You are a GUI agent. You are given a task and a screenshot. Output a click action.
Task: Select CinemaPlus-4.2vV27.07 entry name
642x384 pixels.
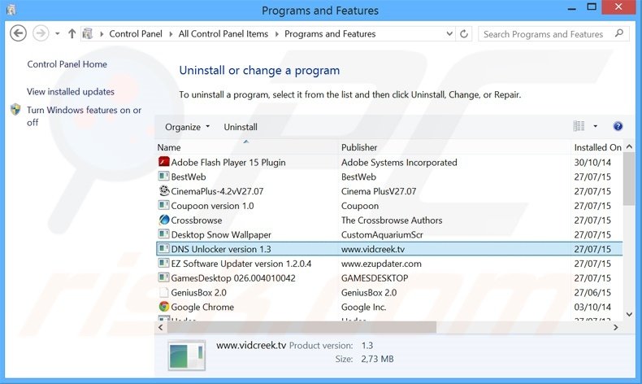coord(217,191)
